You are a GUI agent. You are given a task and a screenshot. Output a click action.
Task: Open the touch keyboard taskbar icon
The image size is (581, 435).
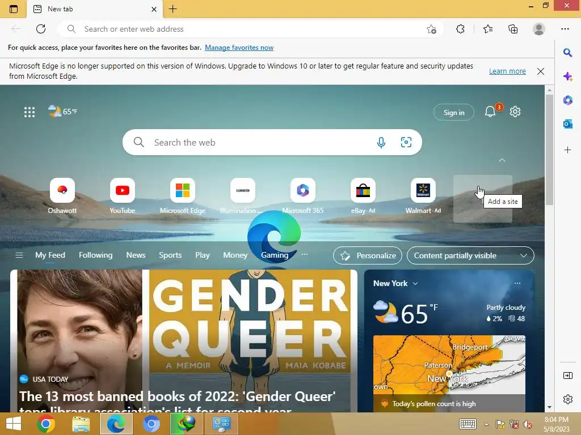468,424
